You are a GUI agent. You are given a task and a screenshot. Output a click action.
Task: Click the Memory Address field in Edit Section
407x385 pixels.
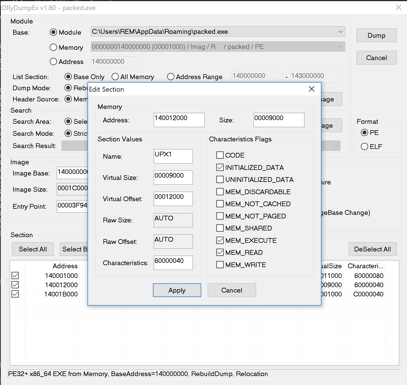(179, 120)
